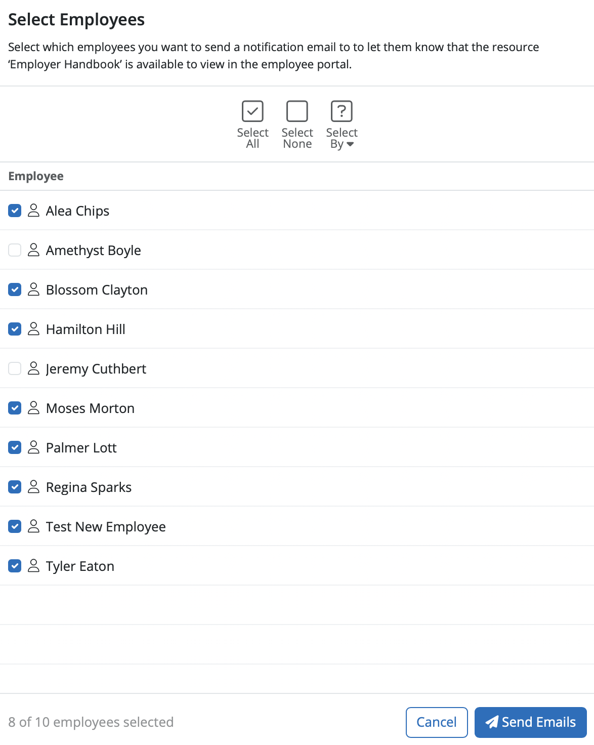Click person icon beside Blossom Clayton

[33, 289]
